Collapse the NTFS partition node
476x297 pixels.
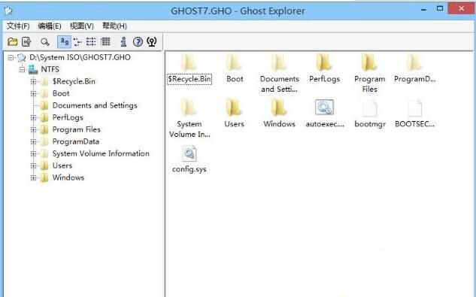[22, 69]
